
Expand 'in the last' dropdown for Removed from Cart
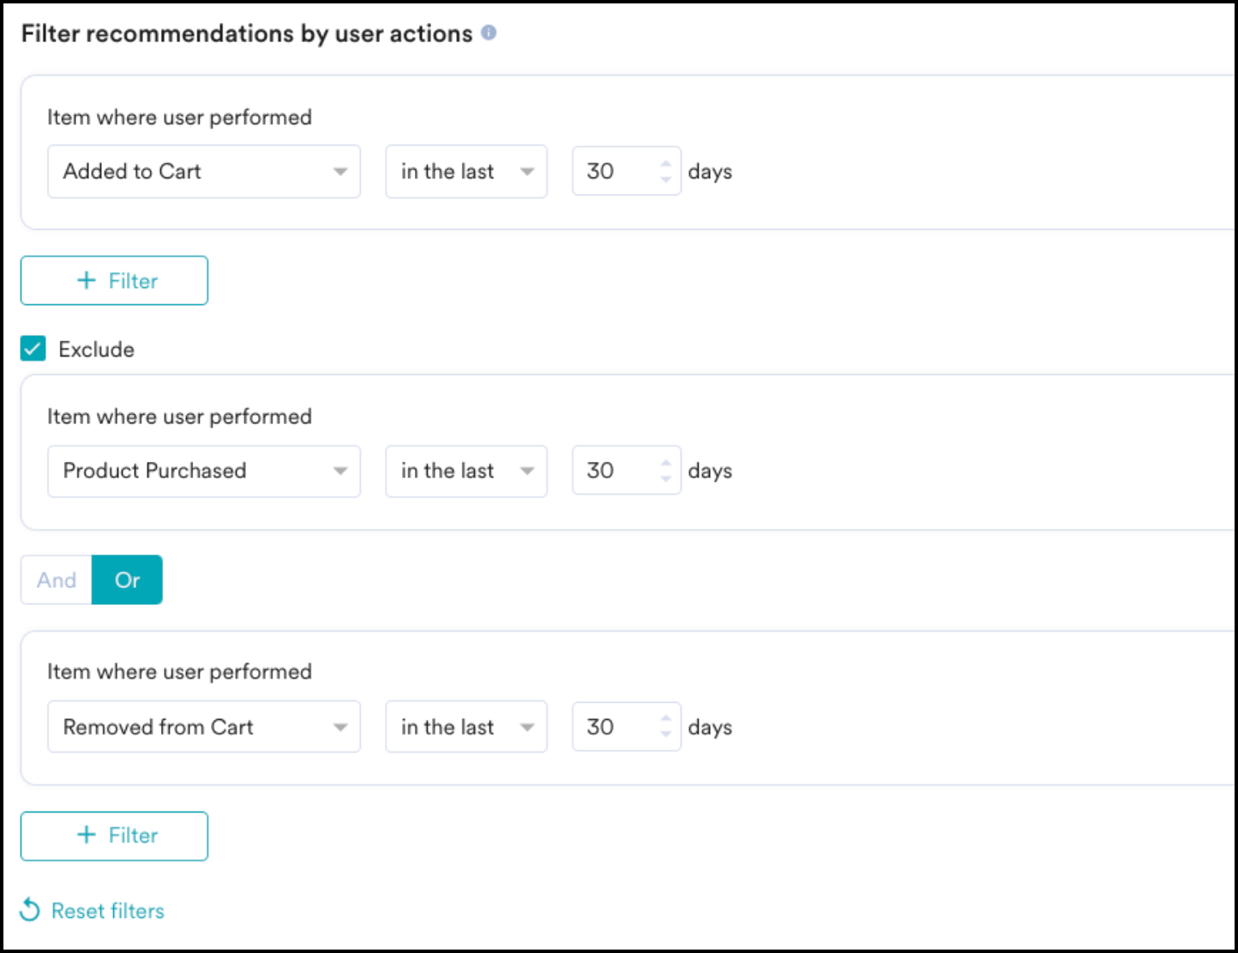(x=466, y=727)
